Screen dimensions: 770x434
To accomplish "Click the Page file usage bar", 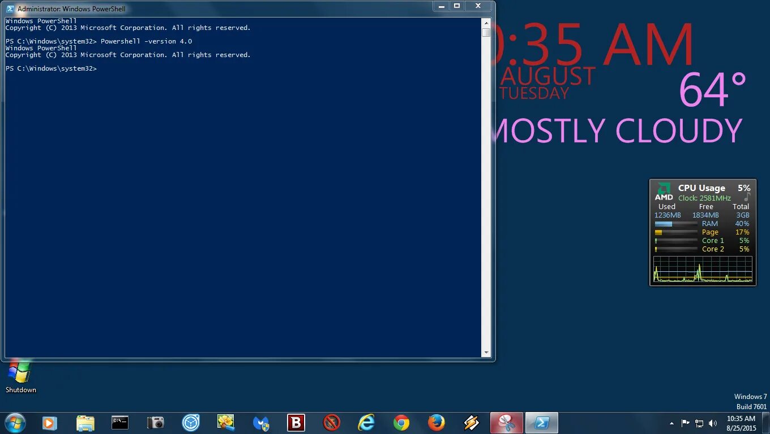I will pos(675,232).
